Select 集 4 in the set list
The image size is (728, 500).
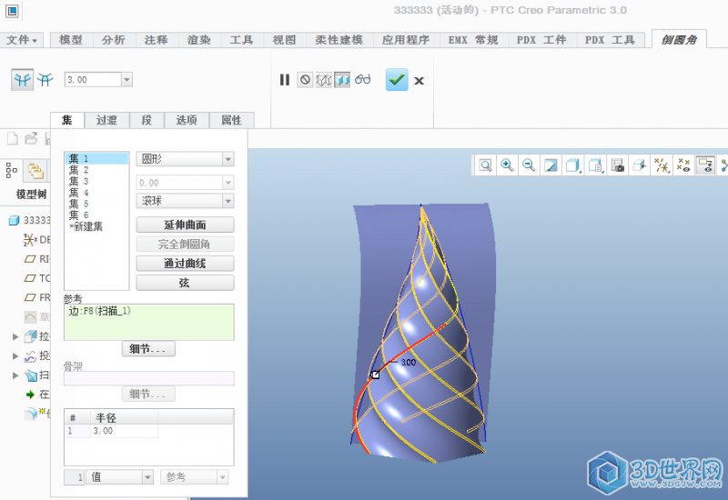click(x=96, y=193)
